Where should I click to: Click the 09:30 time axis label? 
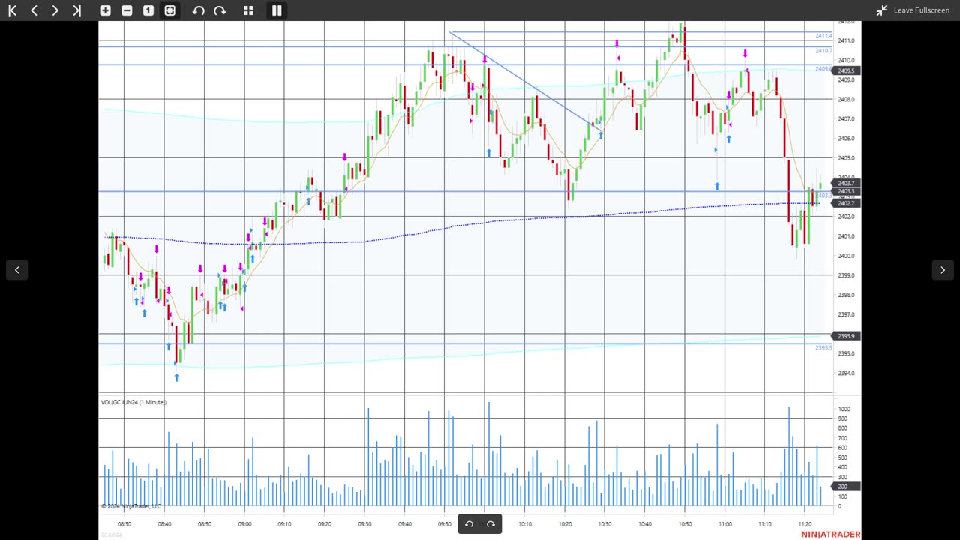(x=364, y=524)
